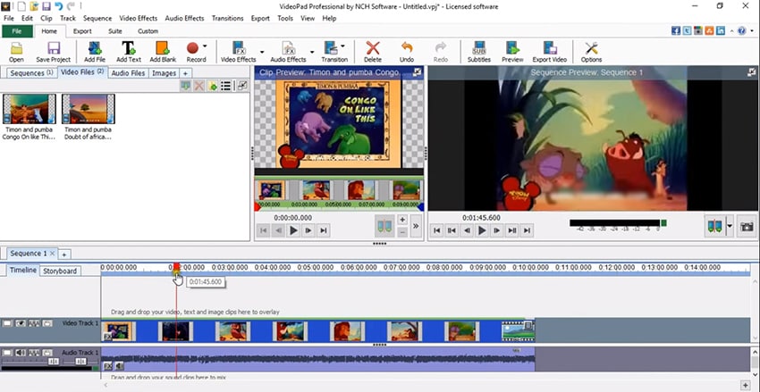Toggle visibility of Video Track 1

(21, 322)
